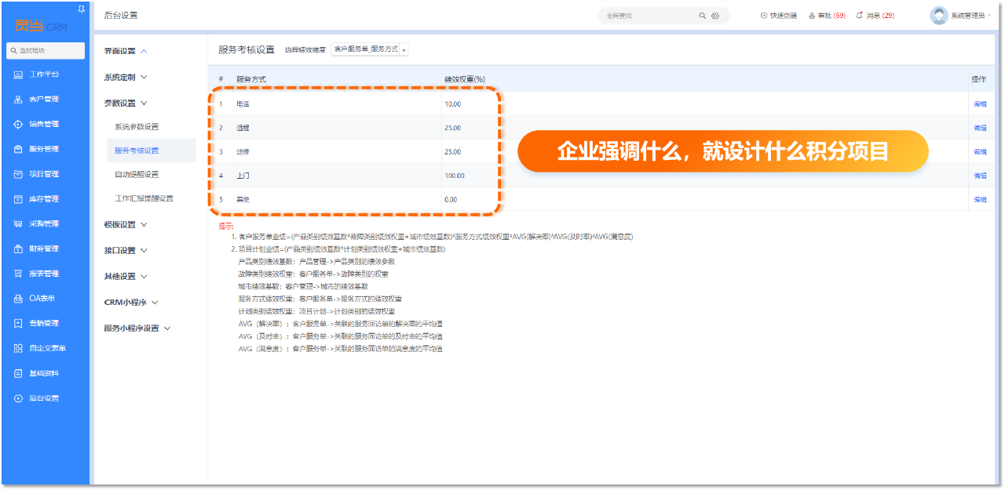Click the pin icon above the CRM logo
Viewport: 1005px width, 490px height.
[82, 9]
